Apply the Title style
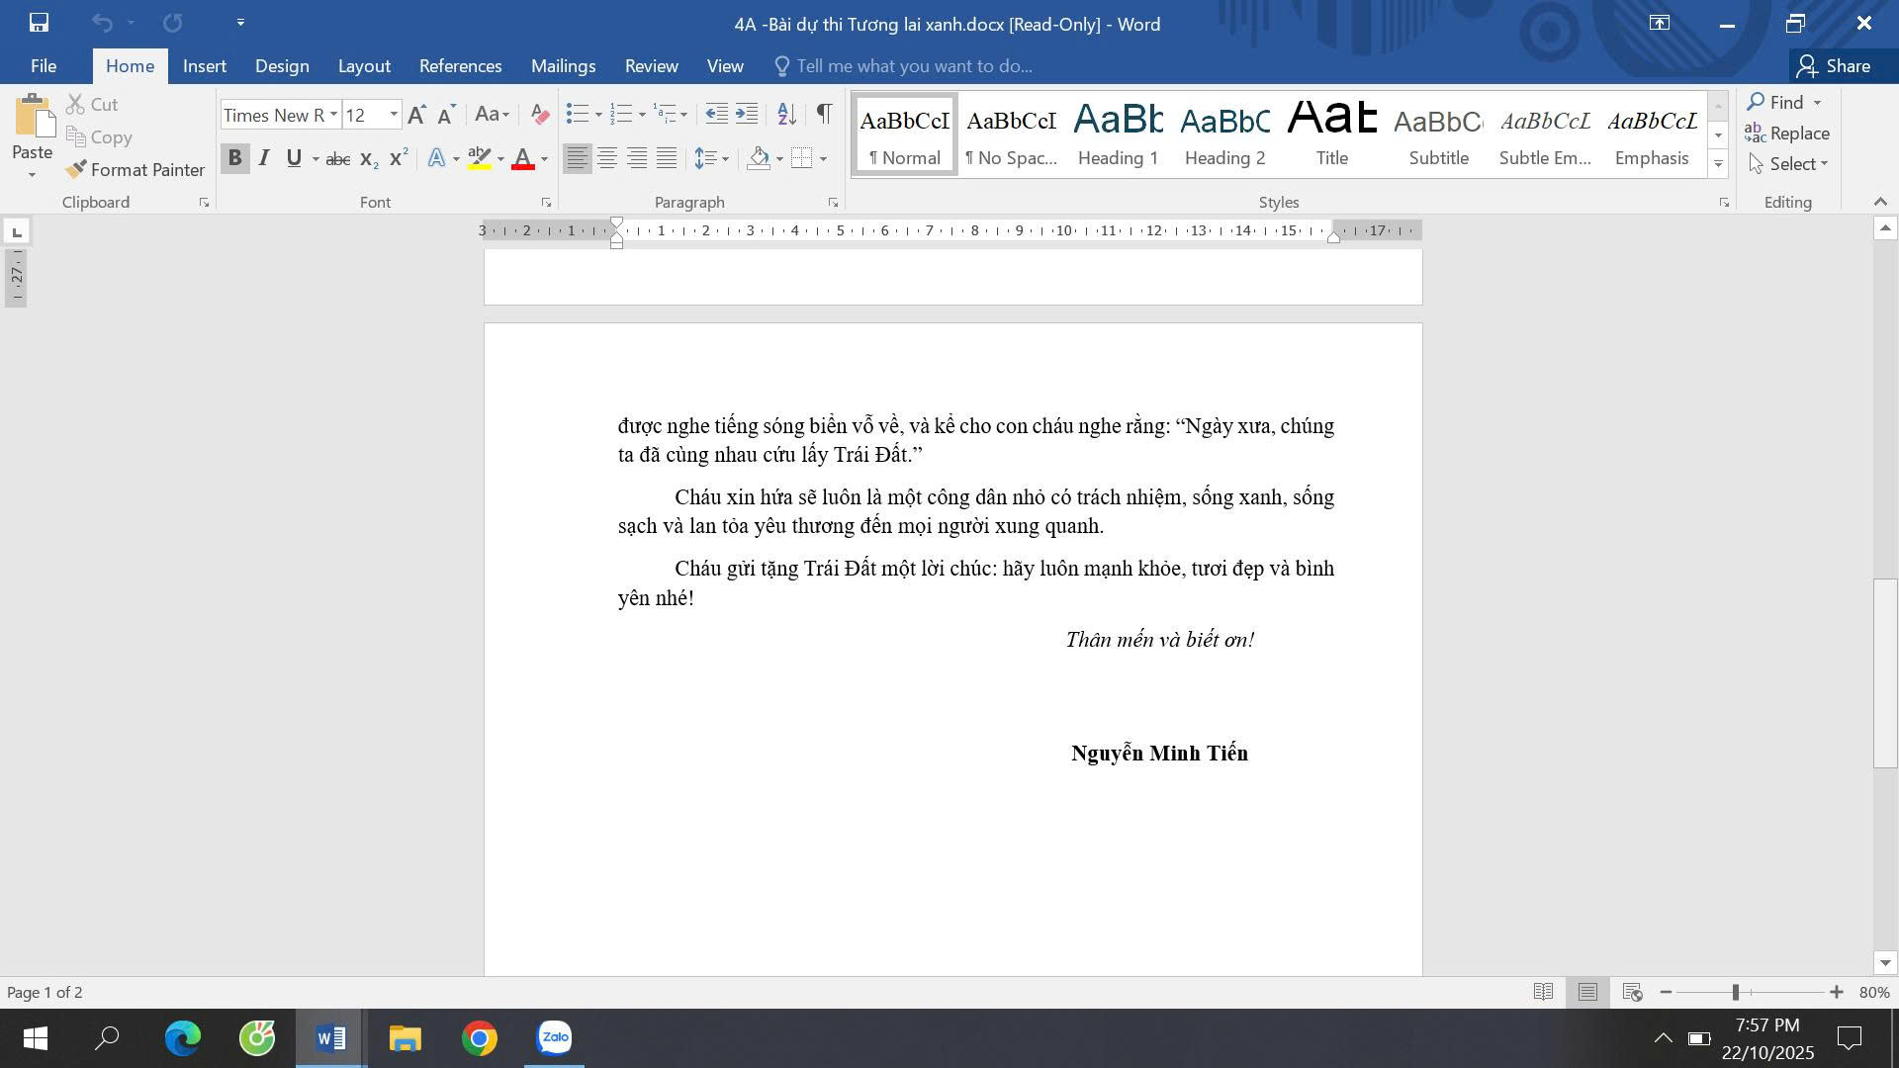 click(1332, 134)
